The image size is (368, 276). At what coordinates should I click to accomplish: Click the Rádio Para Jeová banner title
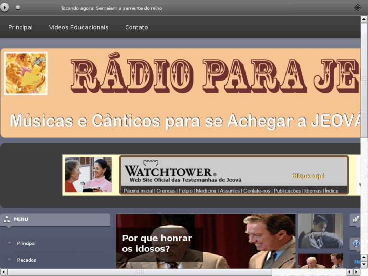[215, 73]
